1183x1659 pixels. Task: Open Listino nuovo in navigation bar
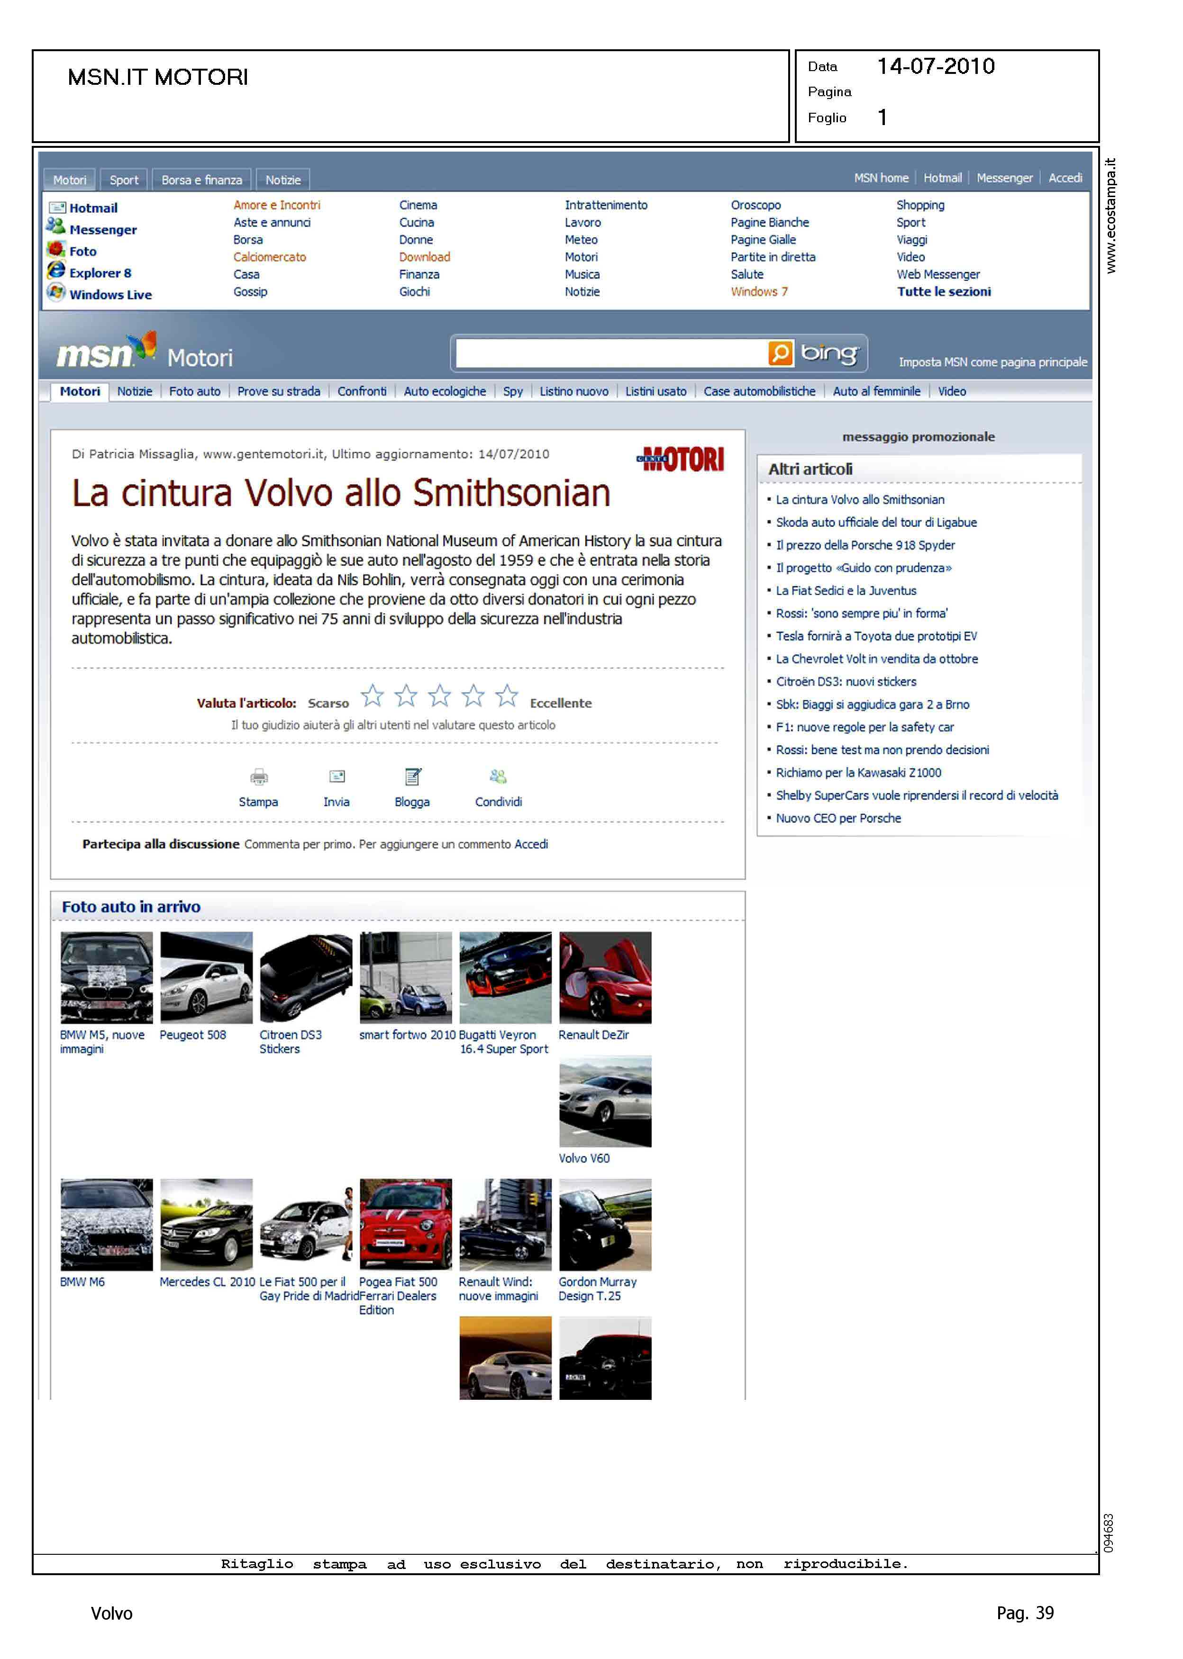pyautogui.click(x=573, y=392)
